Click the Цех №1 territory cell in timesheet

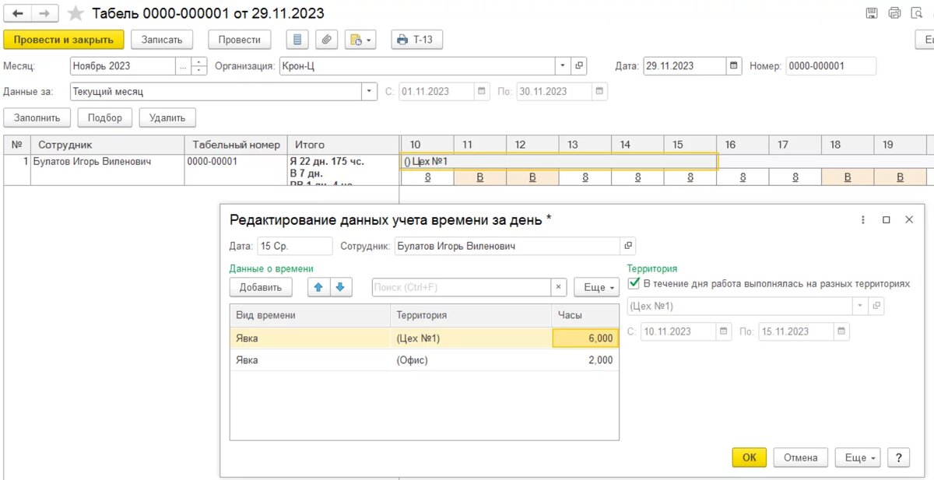coord(559,161)
